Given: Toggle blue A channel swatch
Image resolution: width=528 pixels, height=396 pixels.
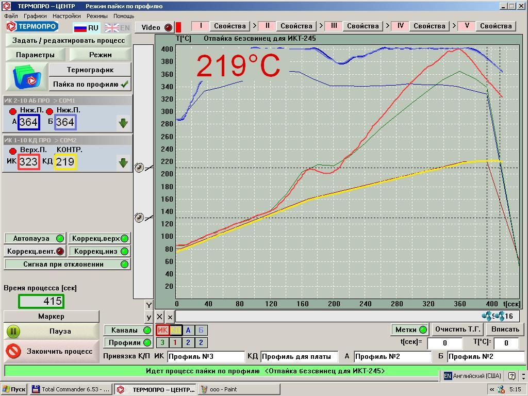Looking at the screenshot, I should click(x=188, y=331).
